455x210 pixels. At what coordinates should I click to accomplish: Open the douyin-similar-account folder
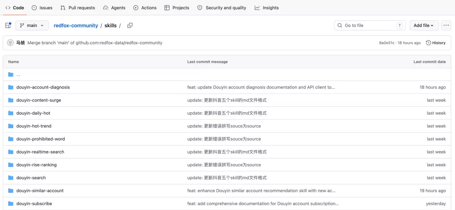point(40,191)
